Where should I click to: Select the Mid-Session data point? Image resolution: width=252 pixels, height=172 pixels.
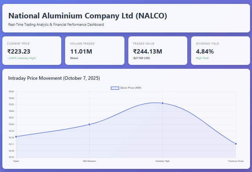pyautogui.click(x=89, y=124)
